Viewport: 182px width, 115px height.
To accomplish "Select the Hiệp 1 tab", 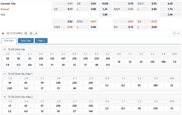I will click(41, 41).
